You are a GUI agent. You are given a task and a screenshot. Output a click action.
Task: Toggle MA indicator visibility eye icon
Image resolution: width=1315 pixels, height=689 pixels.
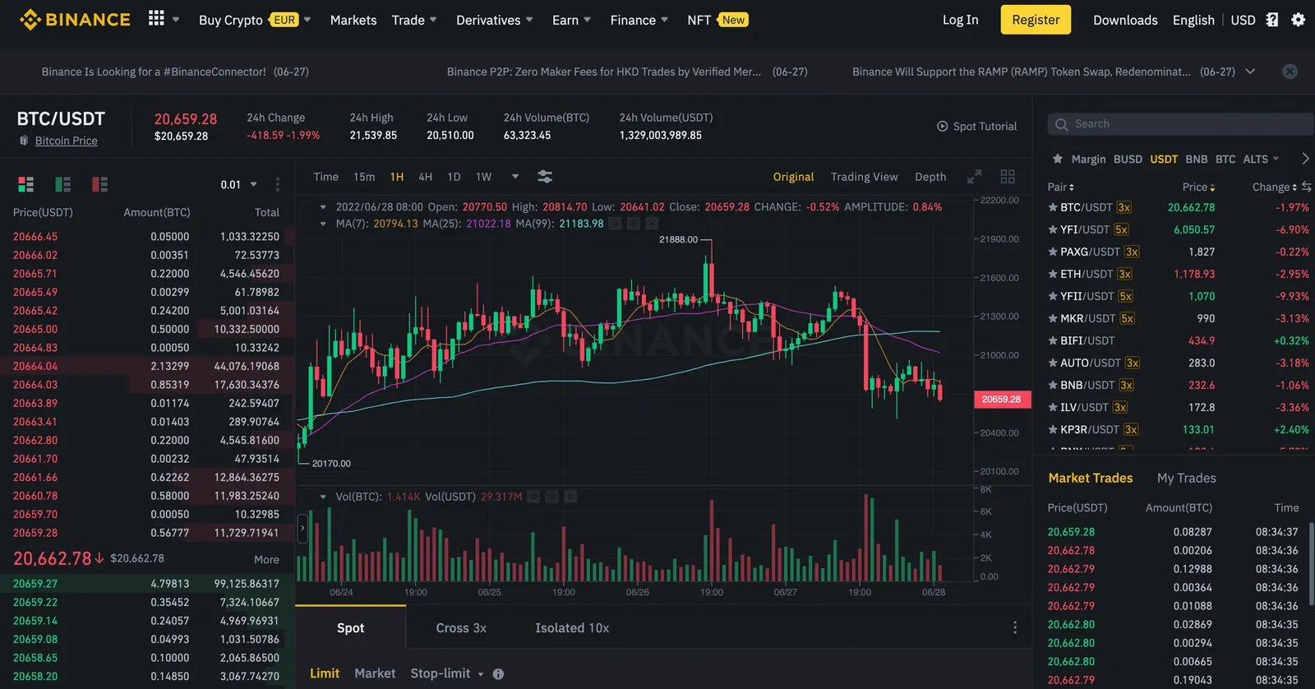tap(615, 224)
